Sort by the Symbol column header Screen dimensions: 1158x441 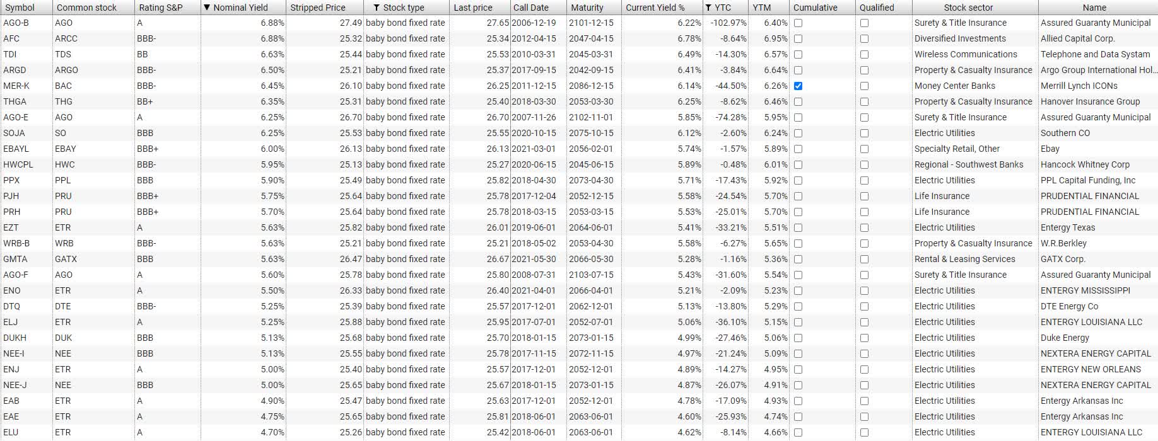tap(26, 8)
